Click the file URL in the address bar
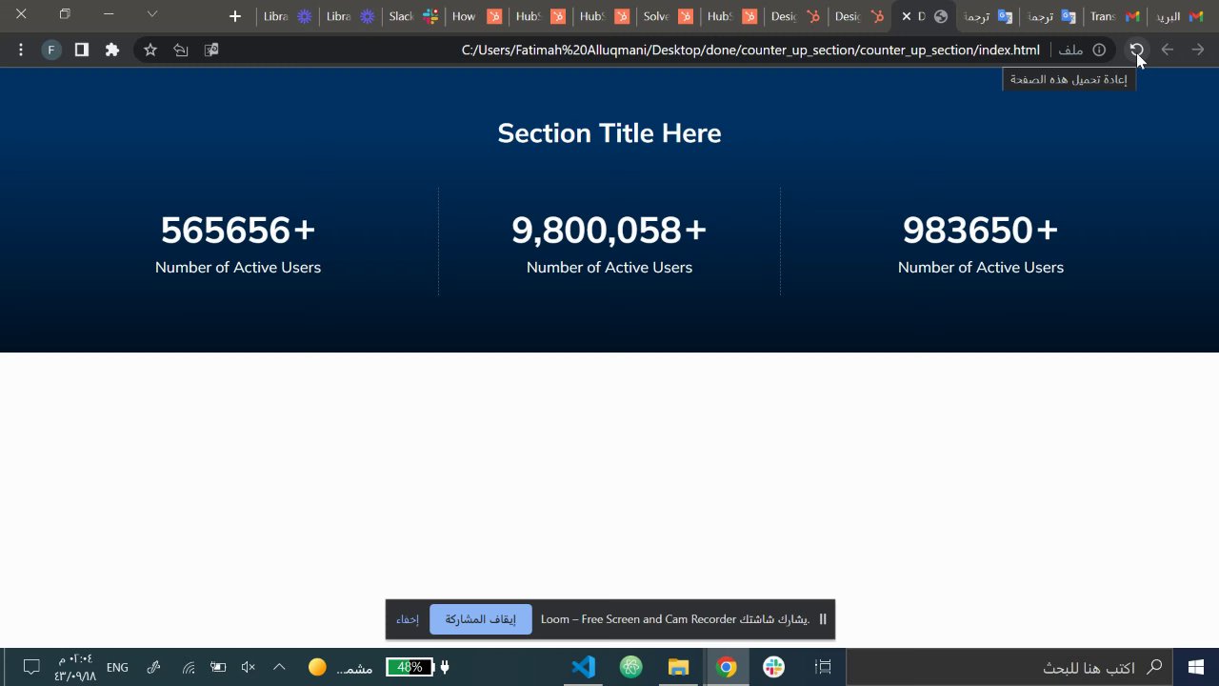The width and height of the screenshot is (1219, 686). [750, 50]
